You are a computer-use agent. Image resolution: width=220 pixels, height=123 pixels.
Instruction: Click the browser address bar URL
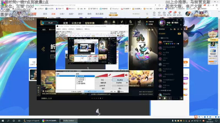click(x=55, y=5)
